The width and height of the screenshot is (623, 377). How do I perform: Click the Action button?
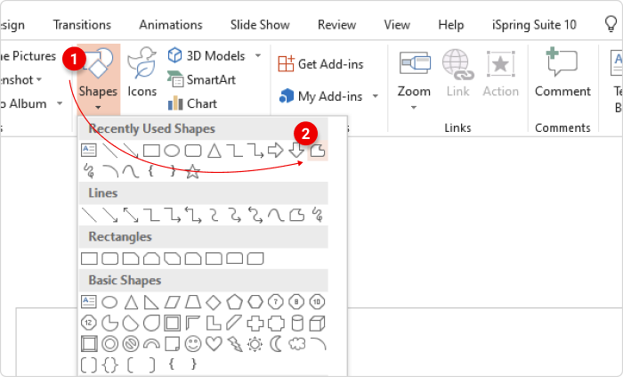[500, 74]
